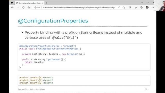This screenshot has height=93, width=165.
Task: Go back using the browser back arrow
Action: [x=12, y=7]
